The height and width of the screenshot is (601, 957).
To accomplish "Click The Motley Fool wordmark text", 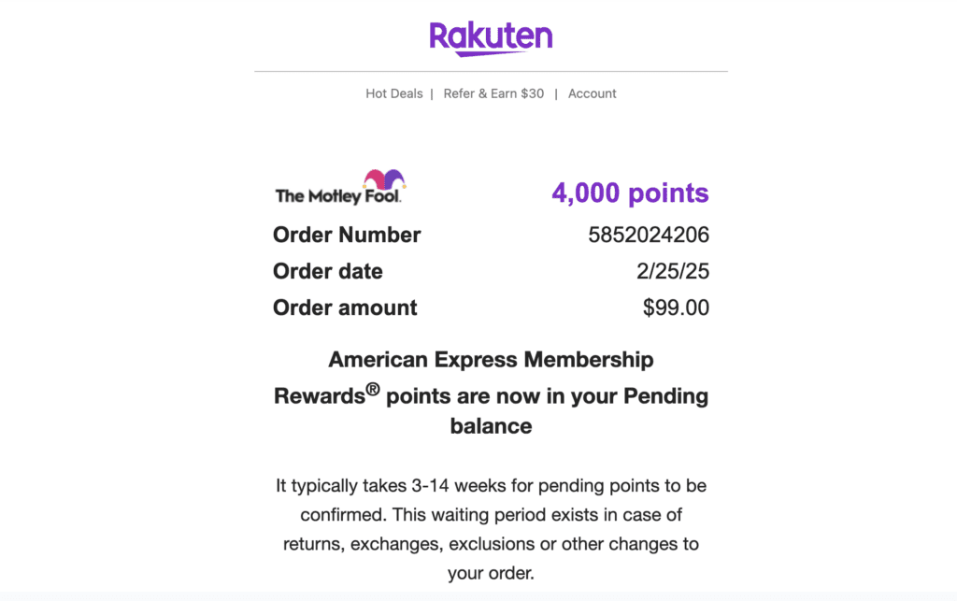I will [x=338, y=196].
